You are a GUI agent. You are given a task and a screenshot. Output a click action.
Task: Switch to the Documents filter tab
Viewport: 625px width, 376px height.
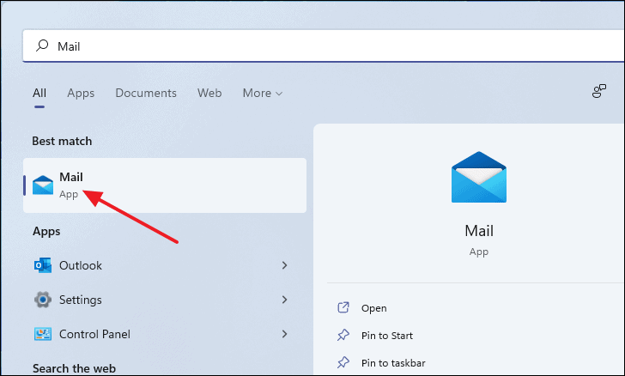(x=146, y=93)
